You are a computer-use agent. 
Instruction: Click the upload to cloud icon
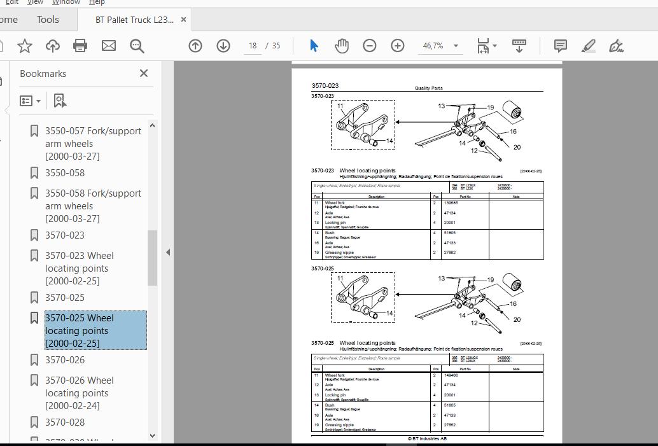point(52,46)
